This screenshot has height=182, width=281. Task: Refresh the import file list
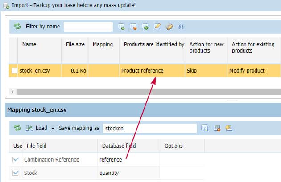tap(17, 27)
